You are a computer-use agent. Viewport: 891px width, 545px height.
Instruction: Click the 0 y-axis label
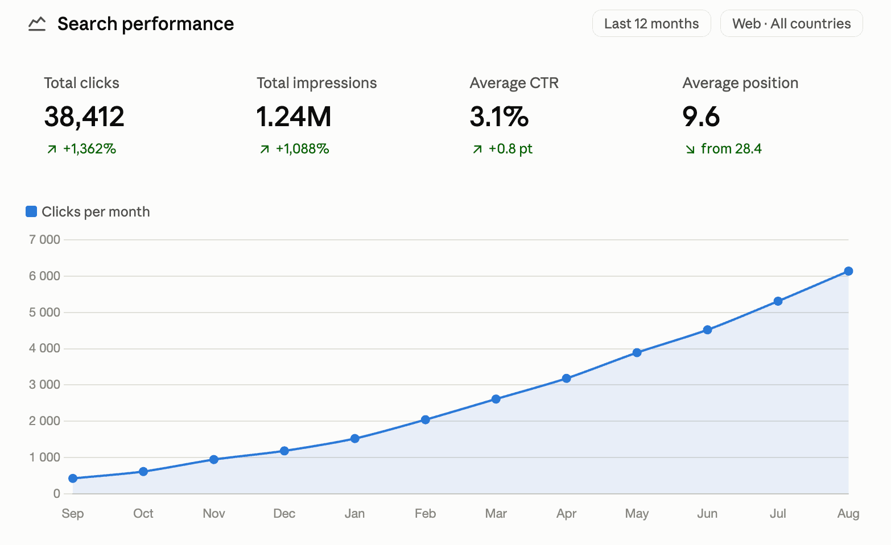(x=56, y=494)
